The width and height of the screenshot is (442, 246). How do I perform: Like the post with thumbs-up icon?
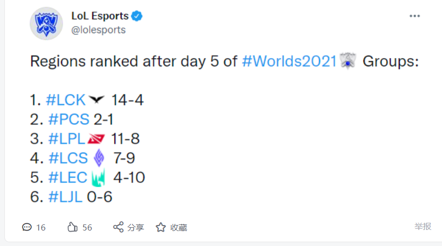pyautogui.click(x=73, y=227)
